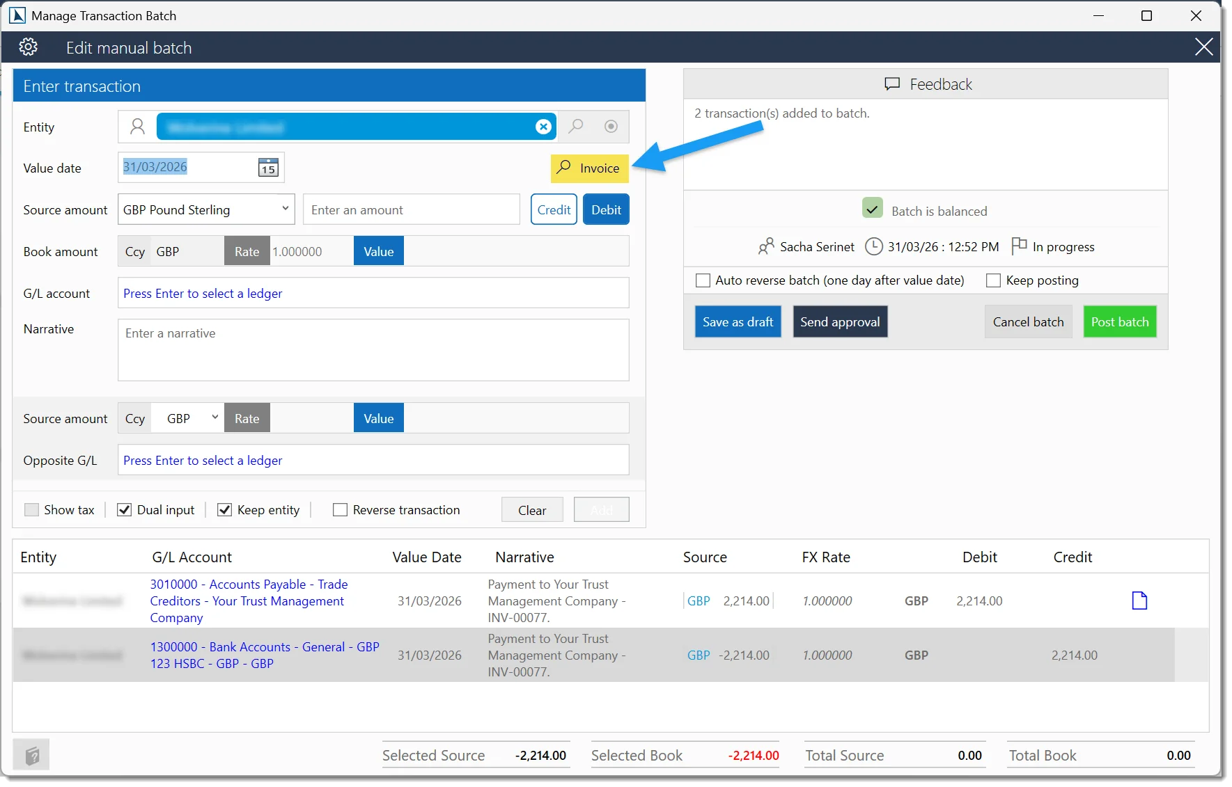1232x787 pixels.
Task: Click the Clear button
Action: click(x=532, y=510)
